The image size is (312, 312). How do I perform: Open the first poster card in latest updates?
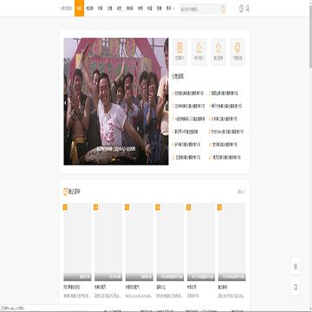[x=77, y=242]
